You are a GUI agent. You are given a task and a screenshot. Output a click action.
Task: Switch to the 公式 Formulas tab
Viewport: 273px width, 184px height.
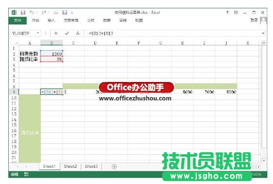point(91,20)
